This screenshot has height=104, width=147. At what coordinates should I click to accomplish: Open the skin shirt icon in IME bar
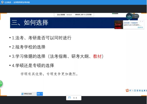144,91
